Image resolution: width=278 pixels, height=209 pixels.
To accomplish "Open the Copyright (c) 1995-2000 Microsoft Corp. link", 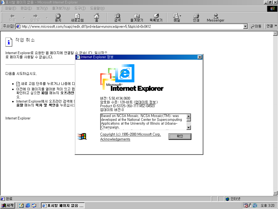I will click(x=131, y=134).
